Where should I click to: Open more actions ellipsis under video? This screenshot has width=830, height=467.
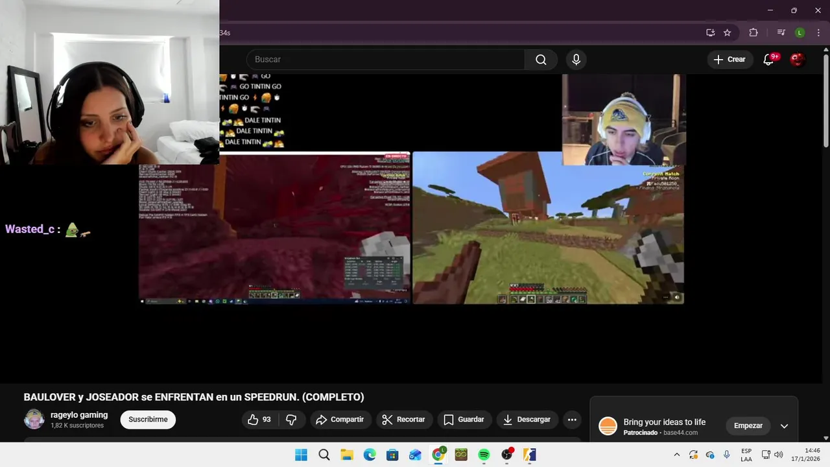click(x=572, y=420)
